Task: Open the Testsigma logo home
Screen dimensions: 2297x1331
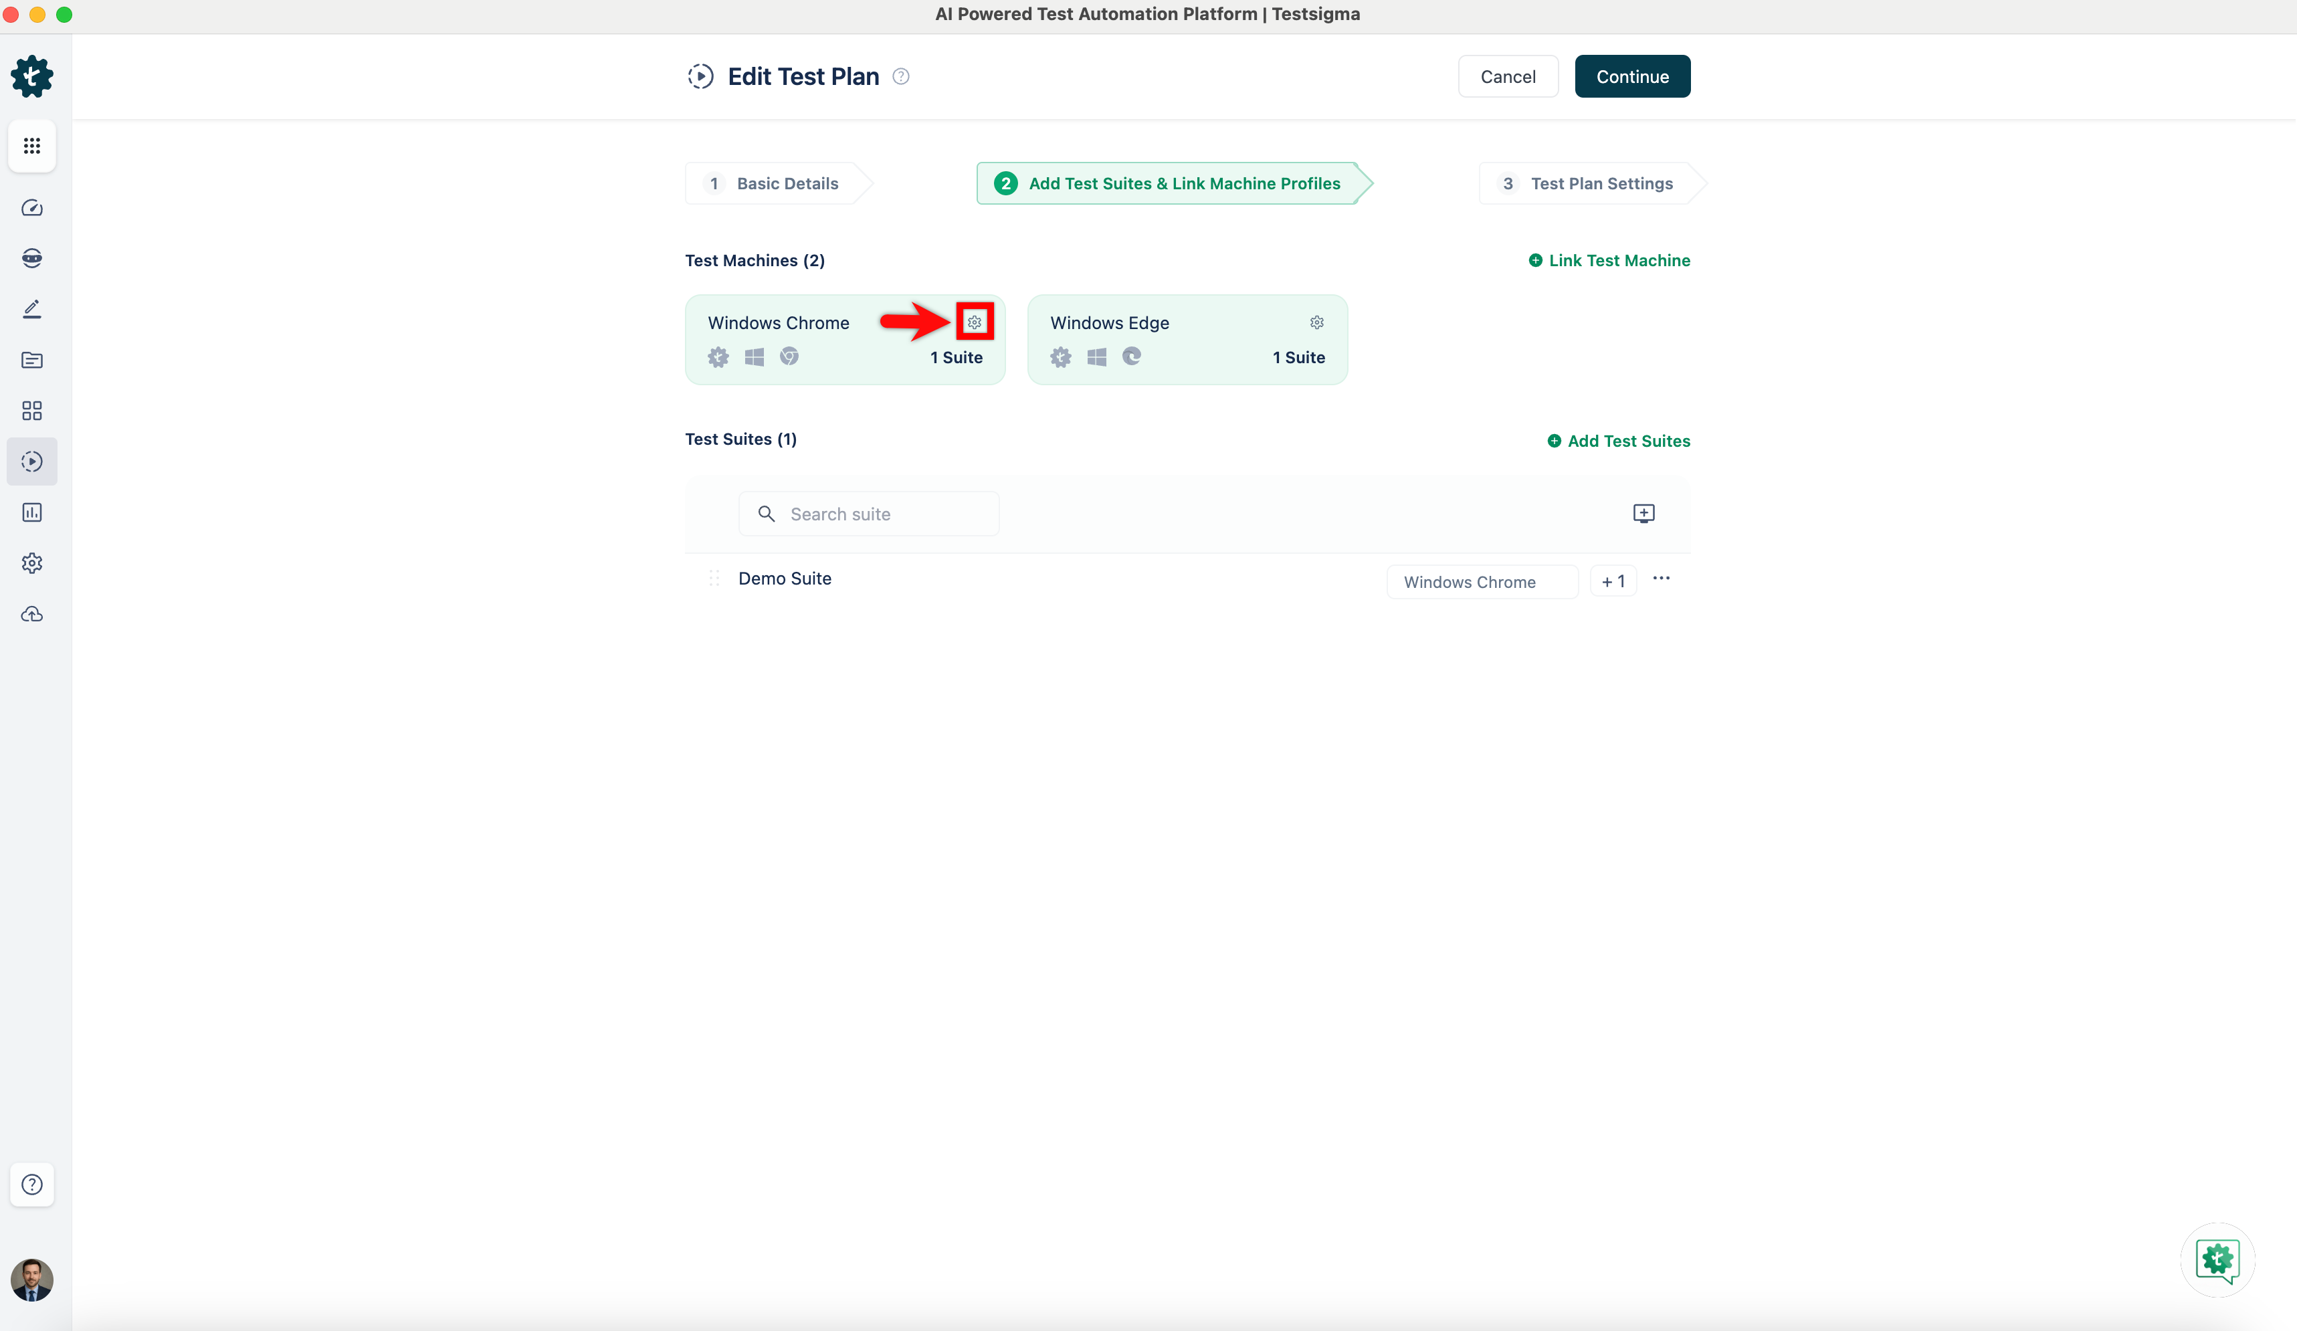Action: click(32, 76)
